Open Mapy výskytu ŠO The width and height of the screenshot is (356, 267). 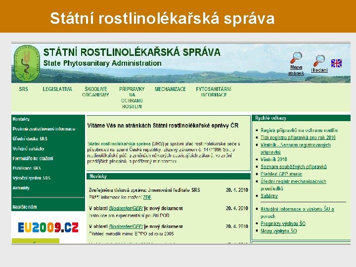point(278,231)
